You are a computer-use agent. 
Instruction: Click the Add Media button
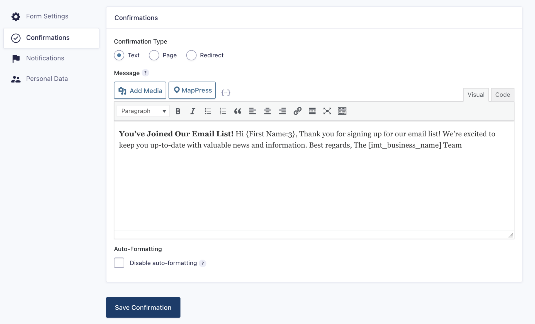140,90
